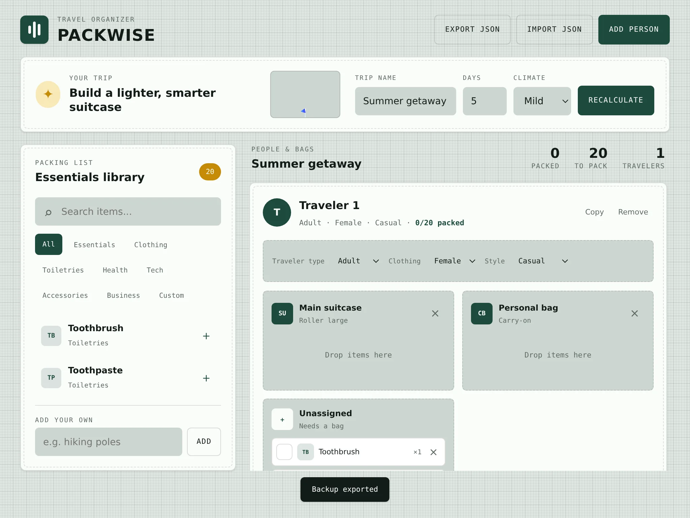Click TB badge in Unassigned Toothbrush row
The image size is (690, 518).
click(x=306, y=452)
